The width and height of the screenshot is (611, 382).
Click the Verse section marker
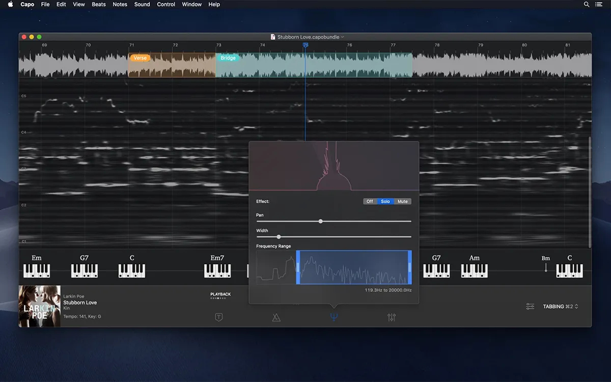tap(140, 58)
